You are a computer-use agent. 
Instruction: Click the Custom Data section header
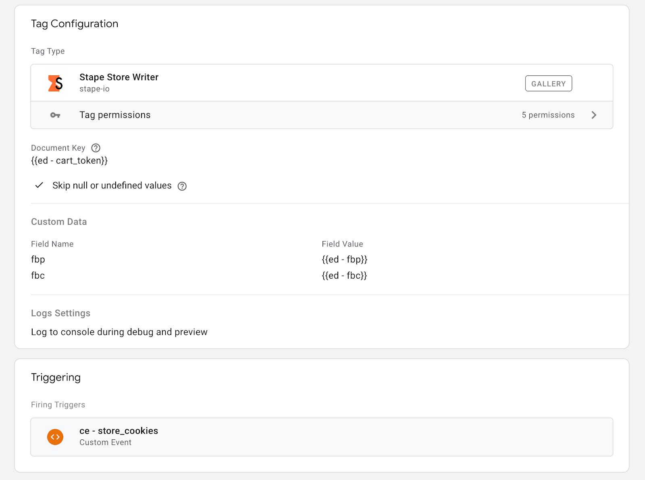[59, 222]
